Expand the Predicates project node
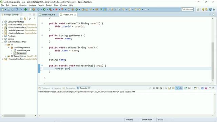This screenshot has width=217, height=122. [x=2, y=36]
